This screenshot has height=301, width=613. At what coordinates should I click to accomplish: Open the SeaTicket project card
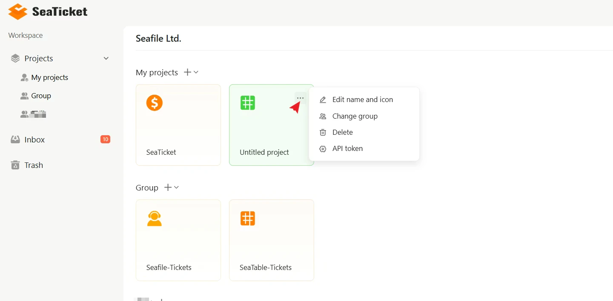coord(178,125)
